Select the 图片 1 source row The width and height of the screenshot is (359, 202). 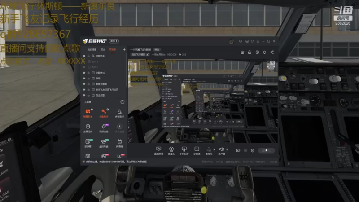[x=104, y=61]
